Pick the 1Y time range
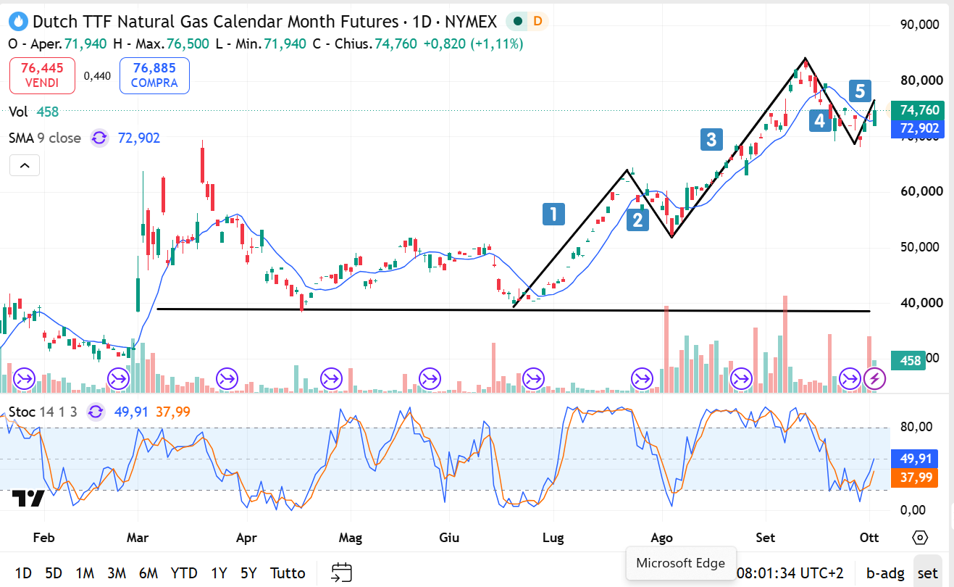Image resolution: width=954 pixels, height=587 pixels. coord(219,573)
